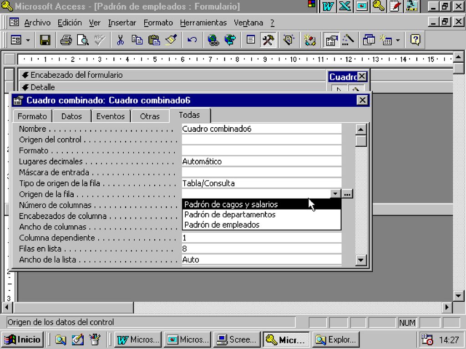The width and height of the screenshot is (466, 349).
Task: Click properties sheet scroll up arrow
Action: pos(360,130)
